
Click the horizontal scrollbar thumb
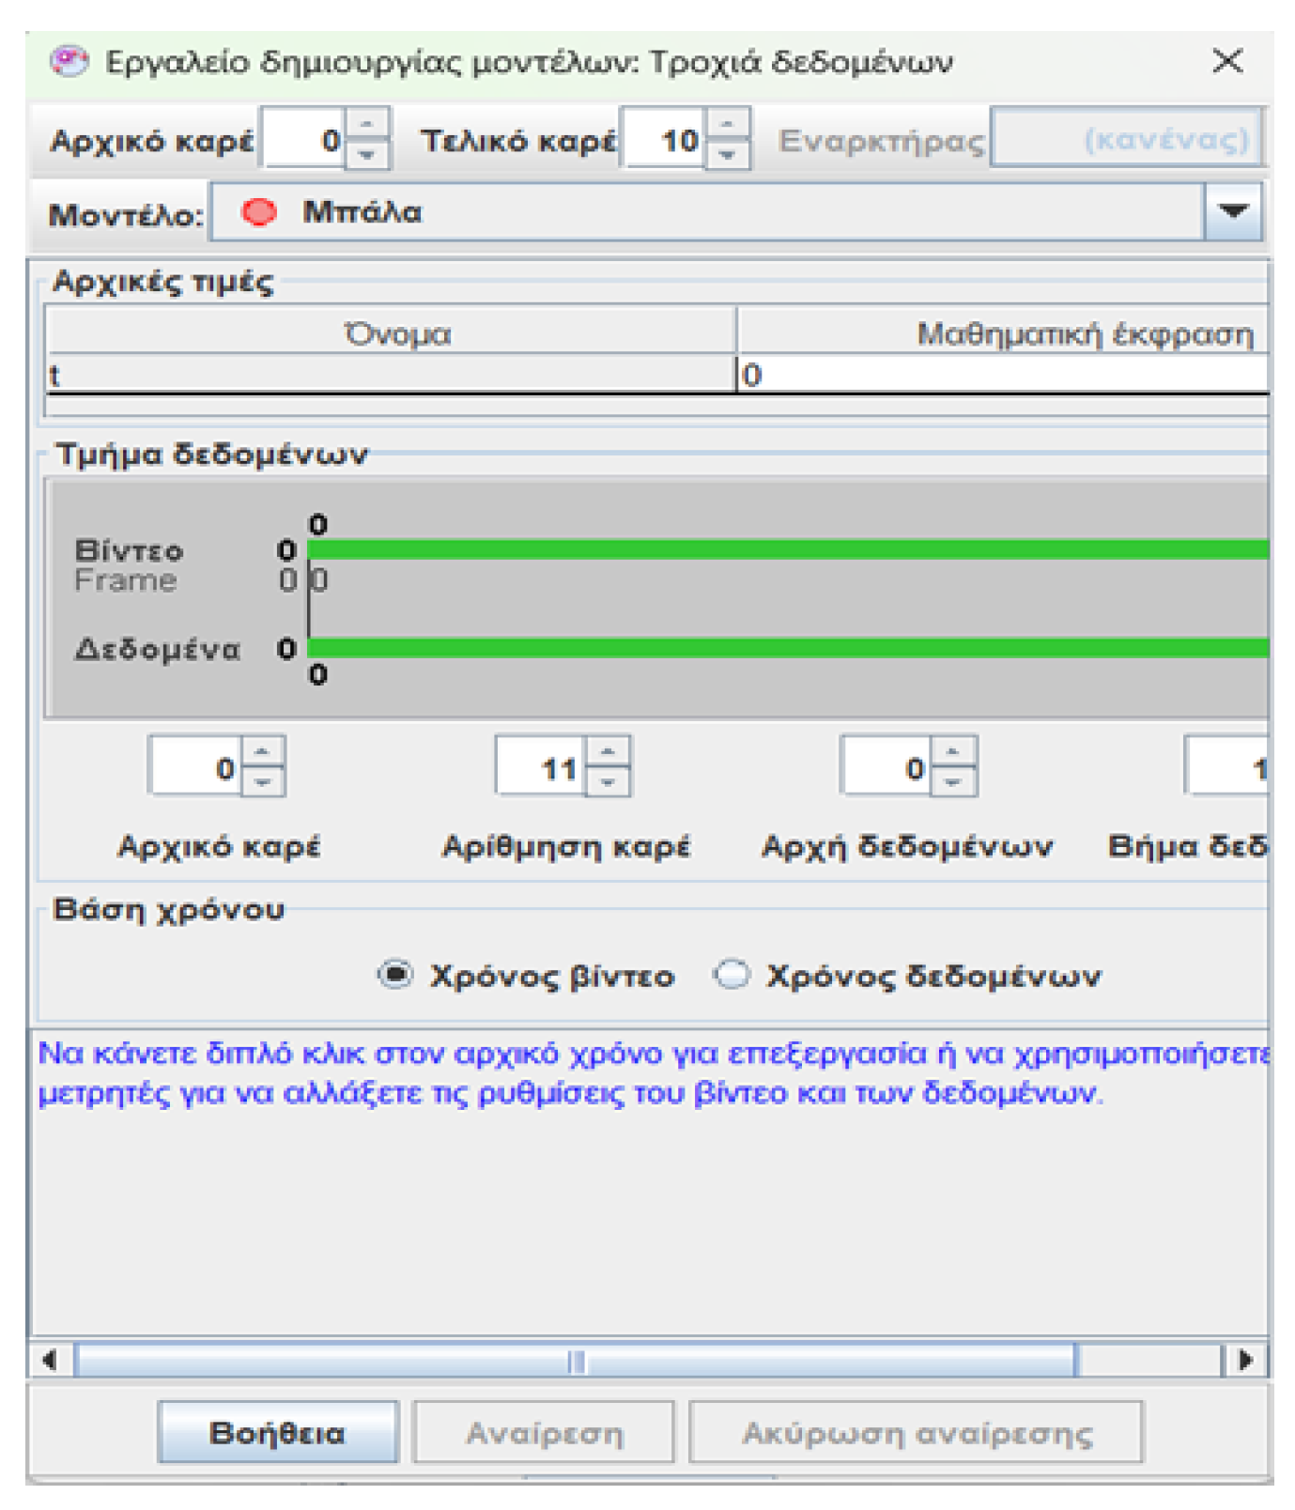pos(576,1360)
